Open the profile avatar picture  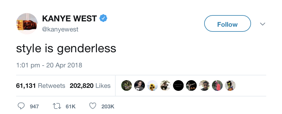27,24
